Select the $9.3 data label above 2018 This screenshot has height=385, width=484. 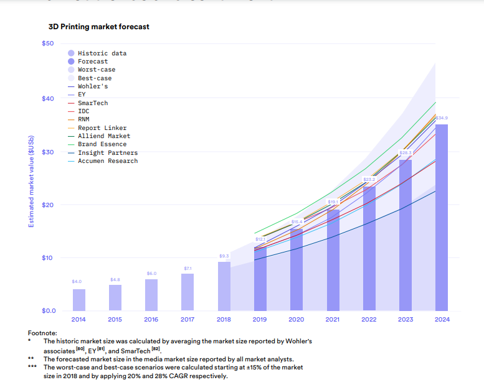[224, 256]
